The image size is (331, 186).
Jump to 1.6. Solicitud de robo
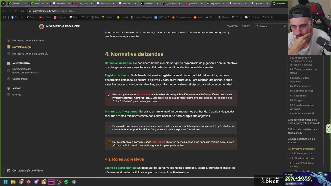302,91
